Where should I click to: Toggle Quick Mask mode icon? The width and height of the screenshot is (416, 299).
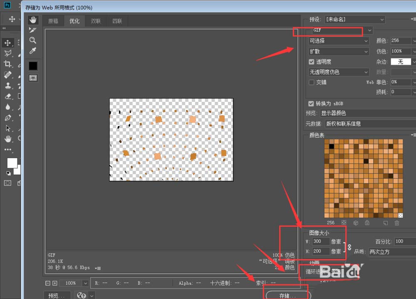[x=7, y=183]
